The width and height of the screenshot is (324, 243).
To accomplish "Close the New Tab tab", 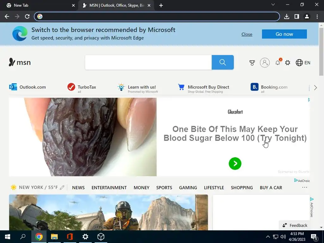I will (x=73, y=5).
